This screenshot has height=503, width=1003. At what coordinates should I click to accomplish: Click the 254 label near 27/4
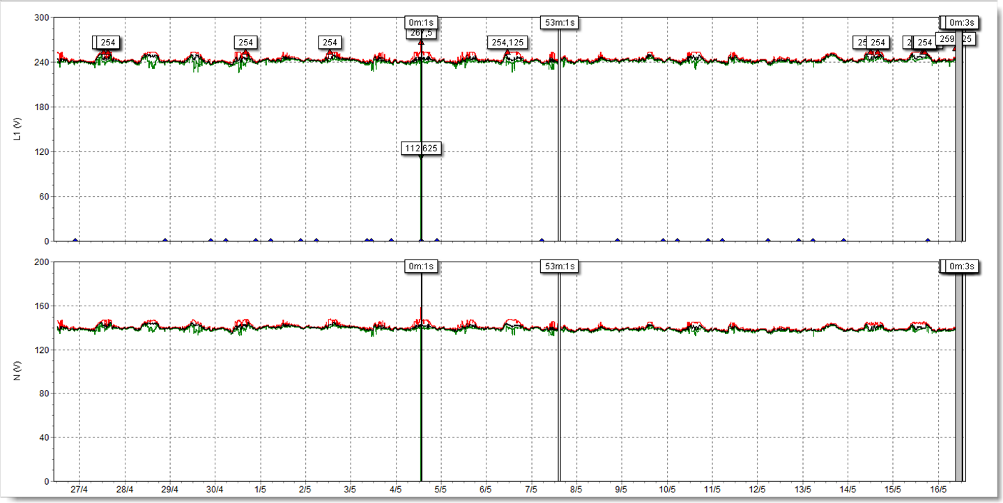pyautogui.click(x=107, y=43)
